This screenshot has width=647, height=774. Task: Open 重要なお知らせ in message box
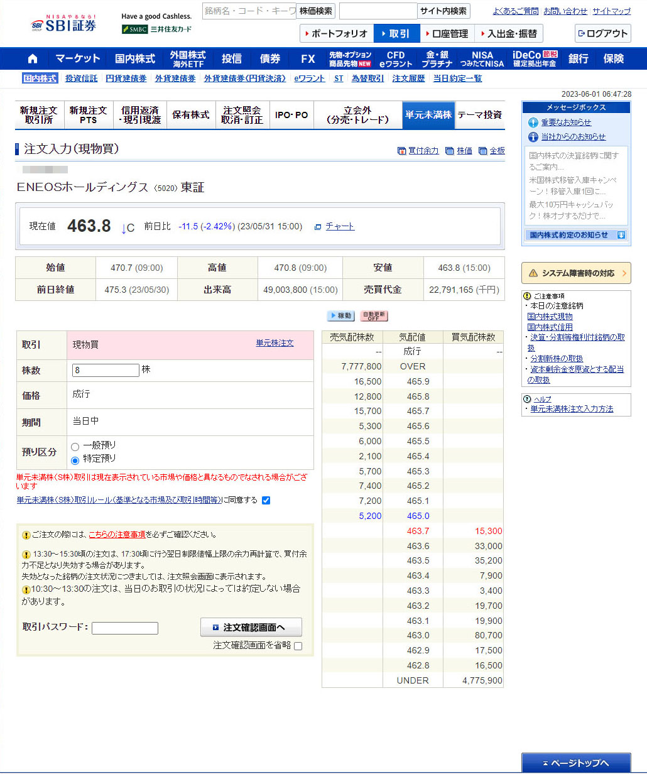tap(533, 123)
